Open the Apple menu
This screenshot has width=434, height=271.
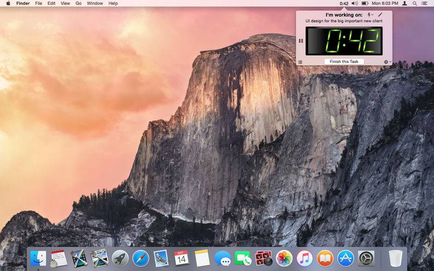click(8, 3)
